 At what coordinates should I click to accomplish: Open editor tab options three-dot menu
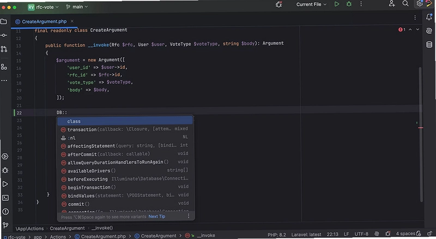(415, 17)
